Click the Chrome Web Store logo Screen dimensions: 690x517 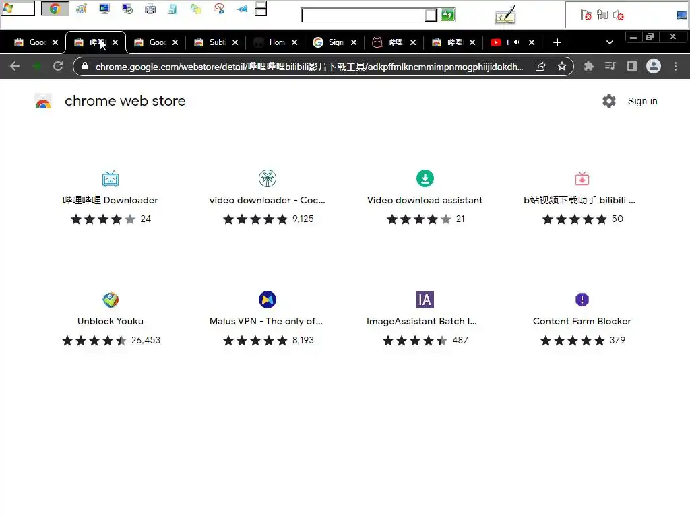(x=43, y=101)
